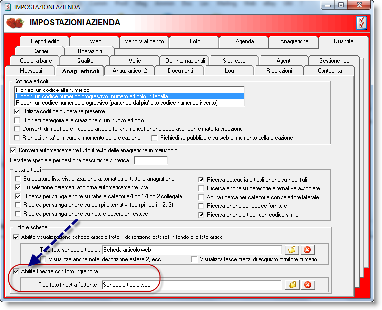Click the Tipo foto finestra flottante field
The height and width of the screenshot is (310, 382).
click(191, 285)
